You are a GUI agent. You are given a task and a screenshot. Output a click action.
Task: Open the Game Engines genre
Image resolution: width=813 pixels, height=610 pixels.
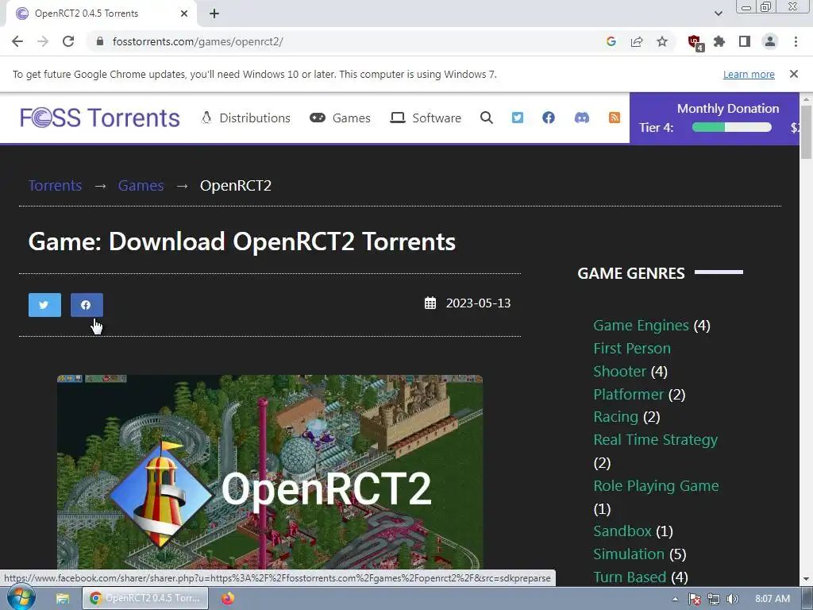[641, 325]
